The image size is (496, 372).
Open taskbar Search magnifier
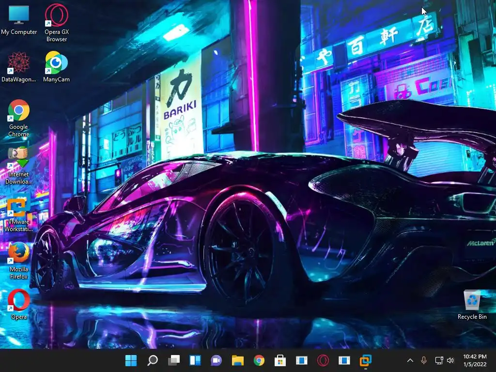tap(153, 360)
